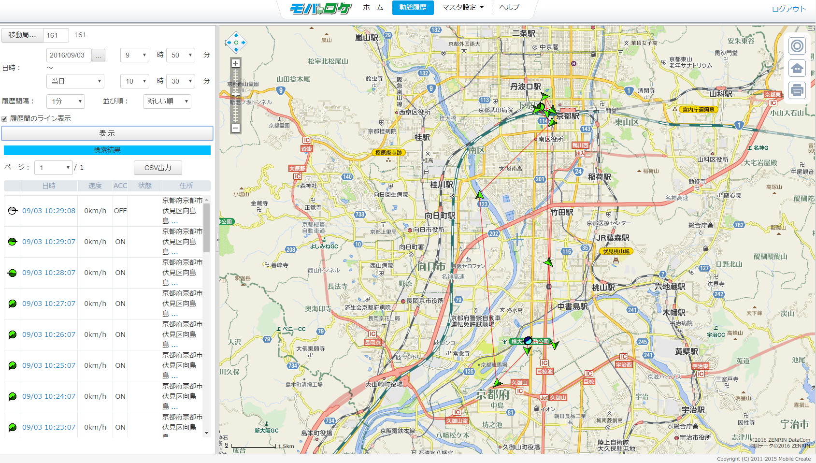
Task: Go to ホーム menu
Action: pyautogui.click(x=373, y=7)
